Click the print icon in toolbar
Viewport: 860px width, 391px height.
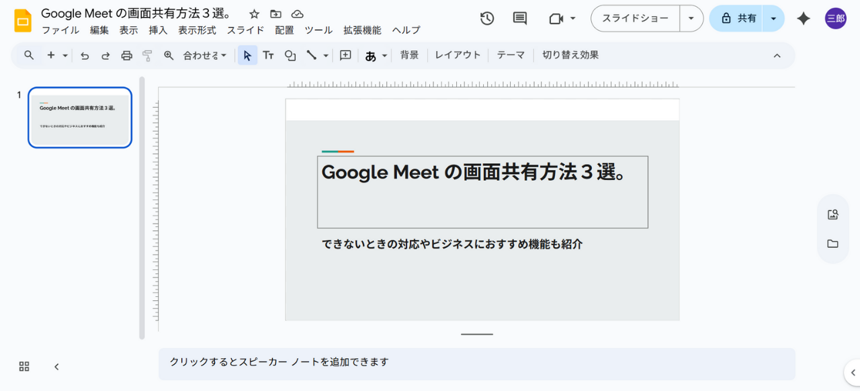[126, 56]
